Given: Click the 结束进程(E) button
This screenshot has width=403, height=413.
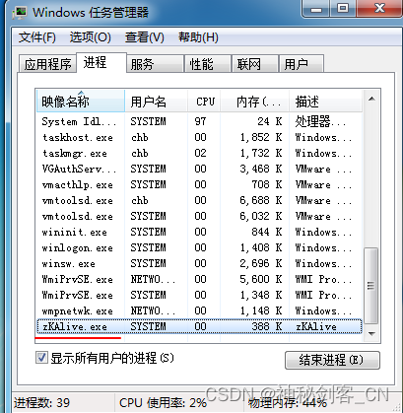Looking at the screenshot, I should (x=332, y=360).
